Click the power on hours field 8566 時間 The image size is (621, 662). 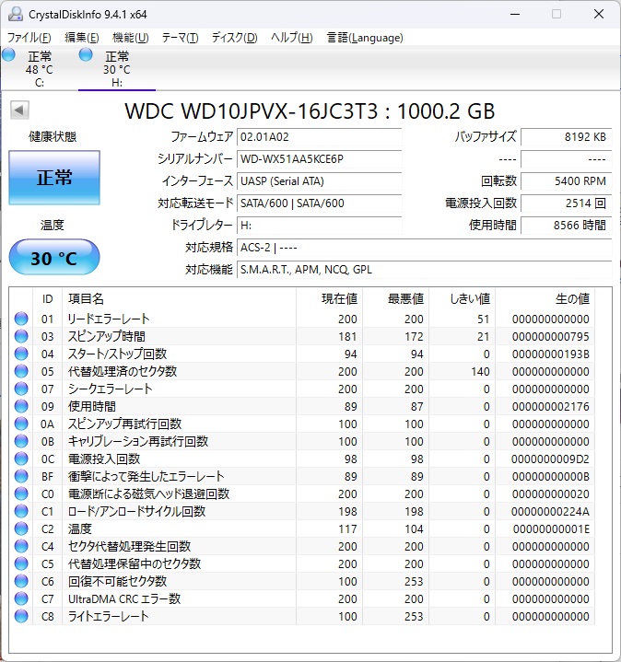tap(566, 225)
